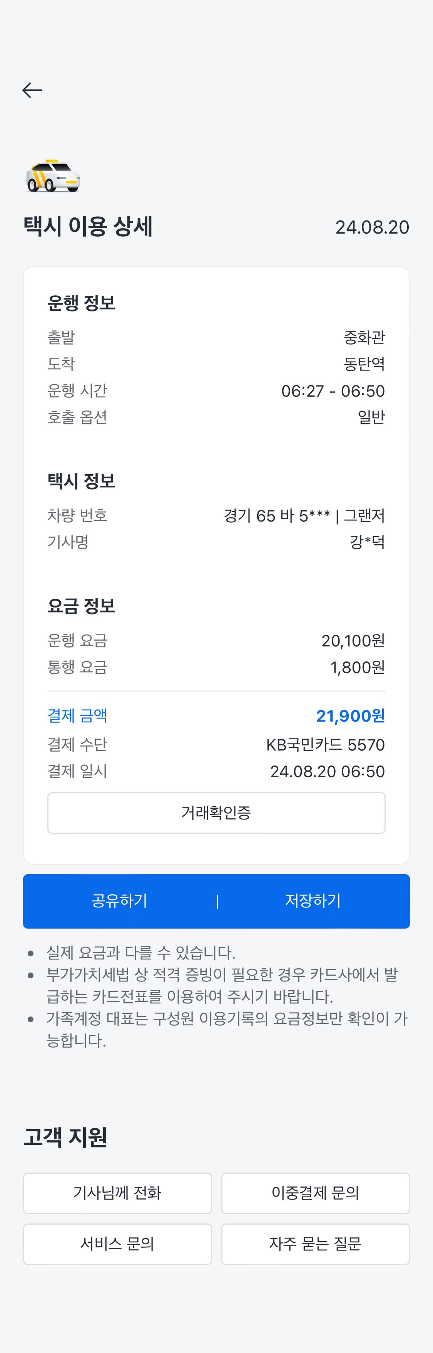
Task: Click the ride time 06:27 - 06:50
Action: 333,391
